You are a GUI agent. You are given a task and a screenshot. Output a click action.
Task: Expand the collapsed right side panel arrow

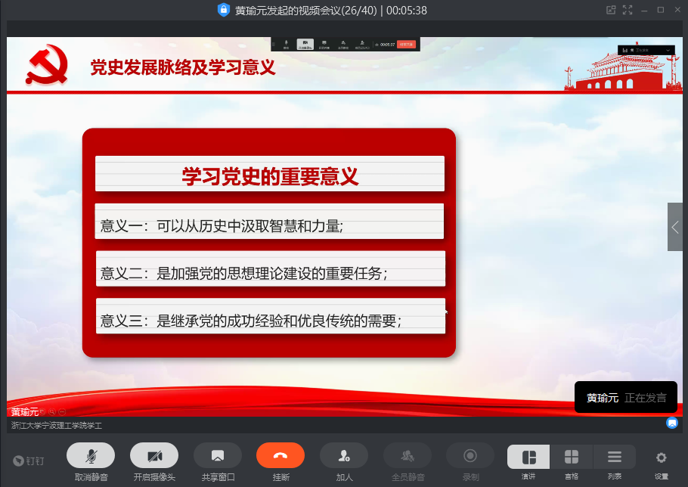(675, 227)
